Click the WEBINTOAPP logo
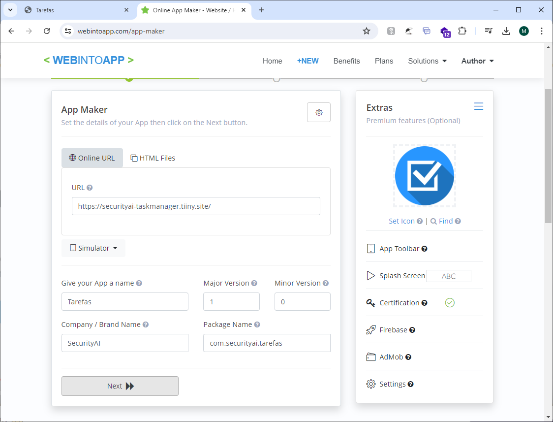 point(89,60)
